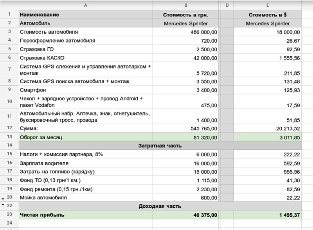Select the value 15 000,00
This screenshot has width=313, height=230.
coord(186,172)
